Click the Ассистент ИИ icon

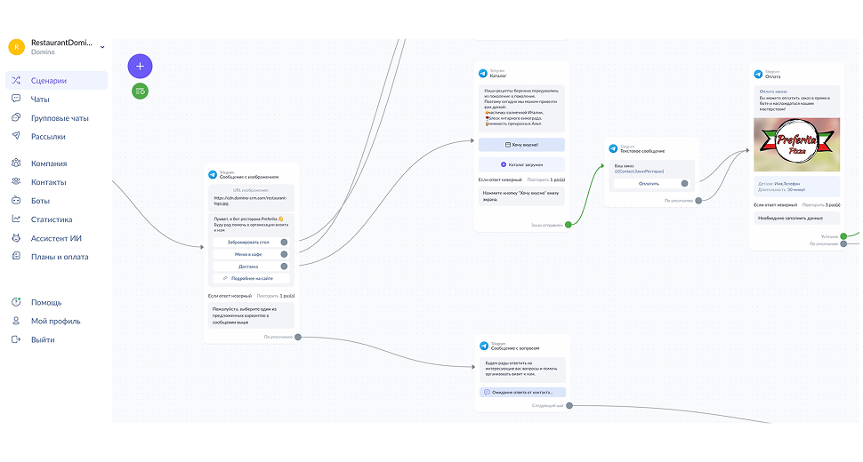tap(16, 237)
